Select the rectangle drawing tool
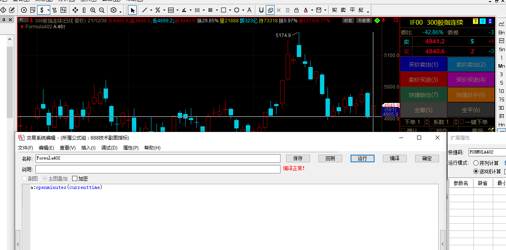 click(x=224, y=10)
